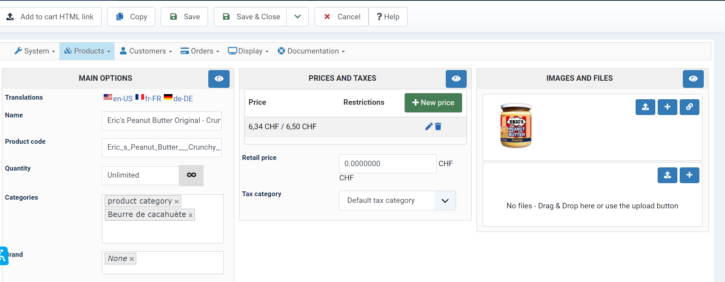
Task: Click the Retail price input field
Action: [388, 164]
